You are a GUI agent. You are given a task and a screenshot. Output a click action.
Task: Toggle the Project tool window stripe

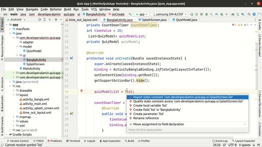pyautogui.click(x=2, y=24)
